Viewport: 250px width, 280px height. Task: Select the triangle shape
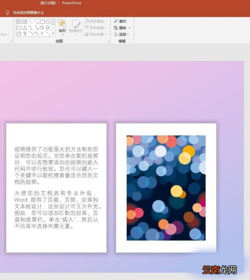pos(25,28)
